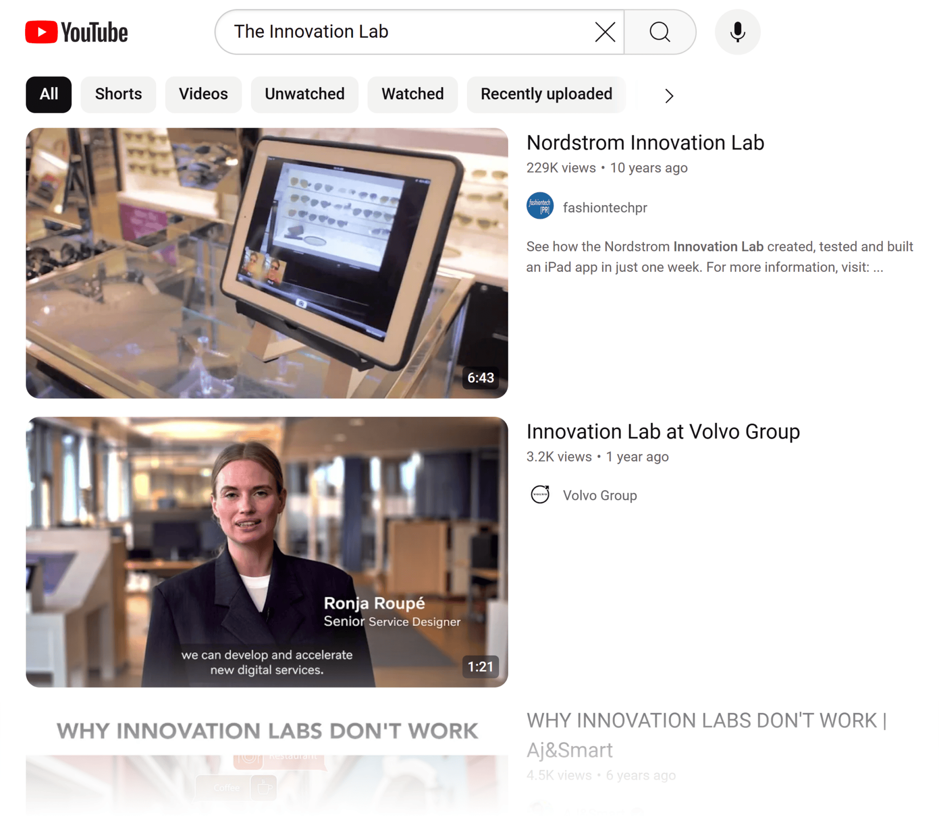
Task: Filter results by Shorts
Action: point(118,94)
